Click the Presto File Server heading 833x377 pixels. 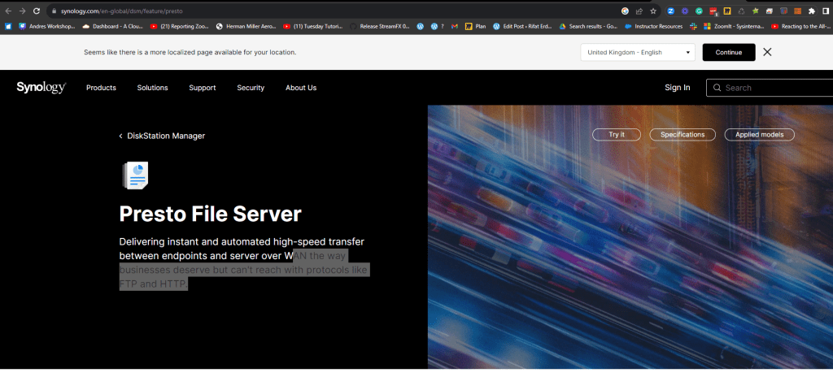coord(211,214)
